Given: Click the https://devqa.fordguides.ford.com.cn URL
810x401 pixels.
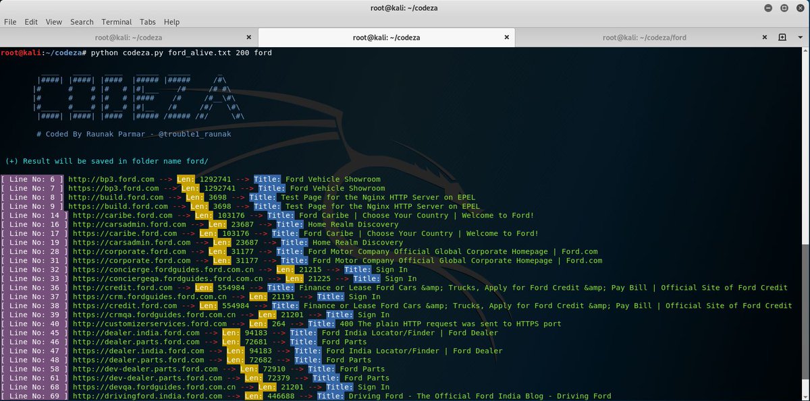Looking at the screenshot, I should click(x=154, y=387).
